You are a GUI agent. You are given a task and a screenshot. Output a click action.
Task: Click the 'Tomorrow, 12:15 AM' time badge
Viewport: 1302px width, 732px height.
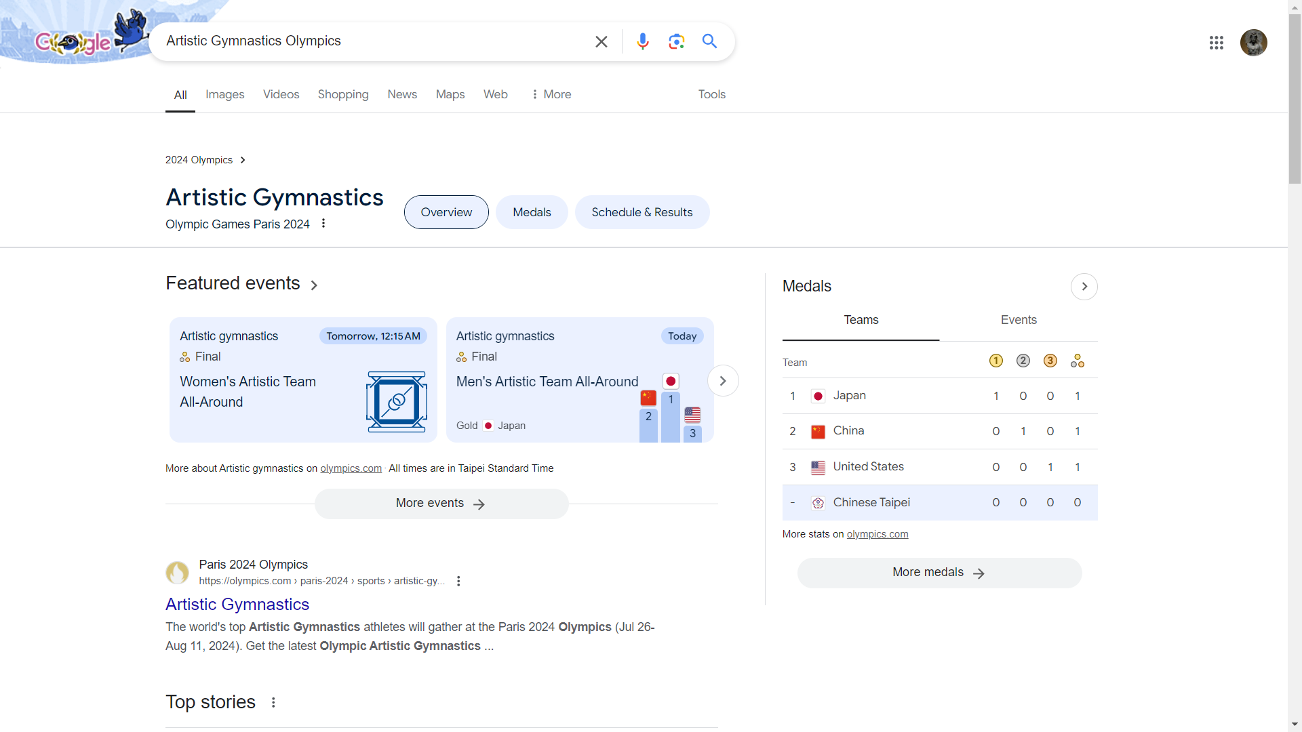(373, 336)
